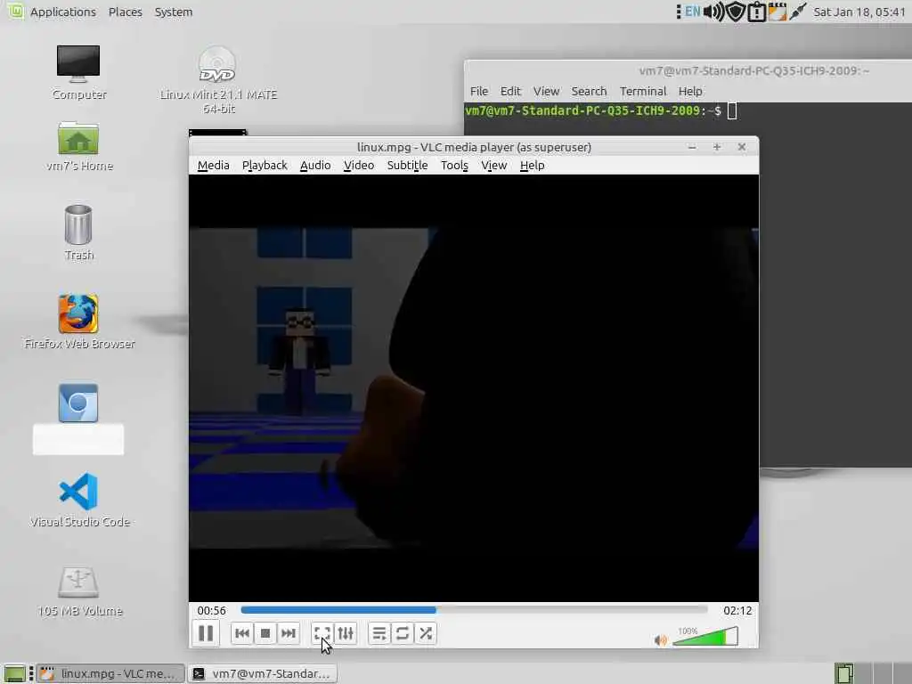Seek within the VLC timeline progress bar
Image resolution: width=912 pixels, height=684 pixels.
(474, 609)
